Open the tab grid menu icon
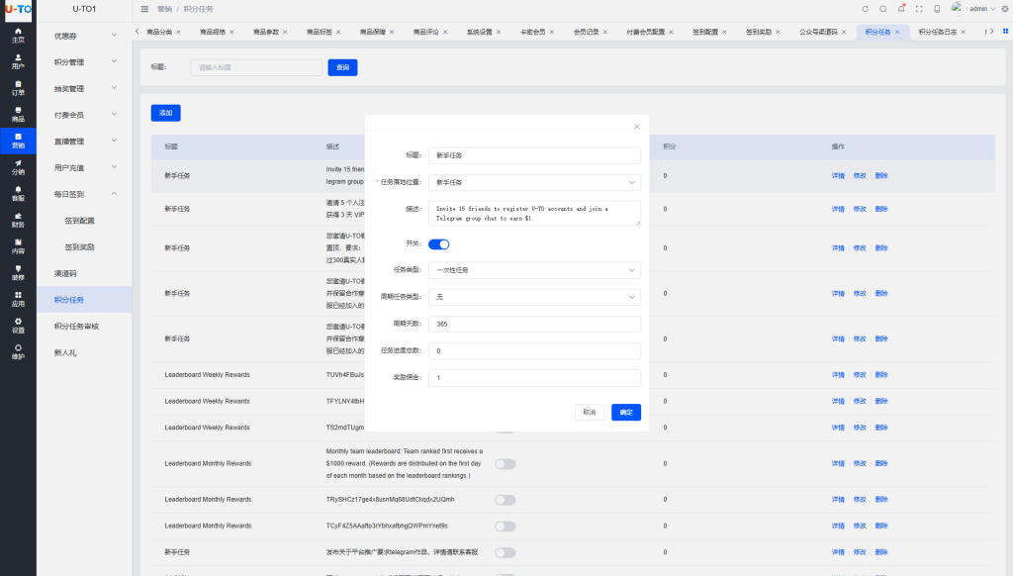The image size is (1013, 576). point(1005,31)
